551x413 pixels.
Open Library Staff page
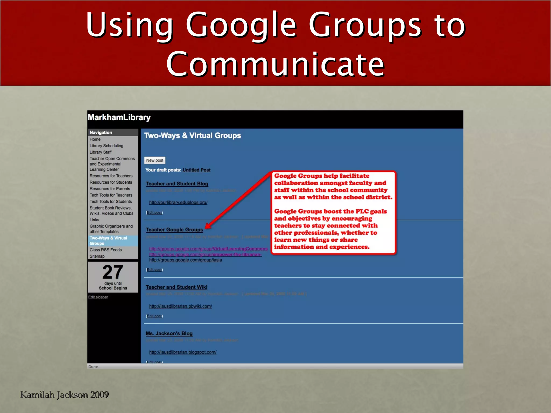point(100,152)
